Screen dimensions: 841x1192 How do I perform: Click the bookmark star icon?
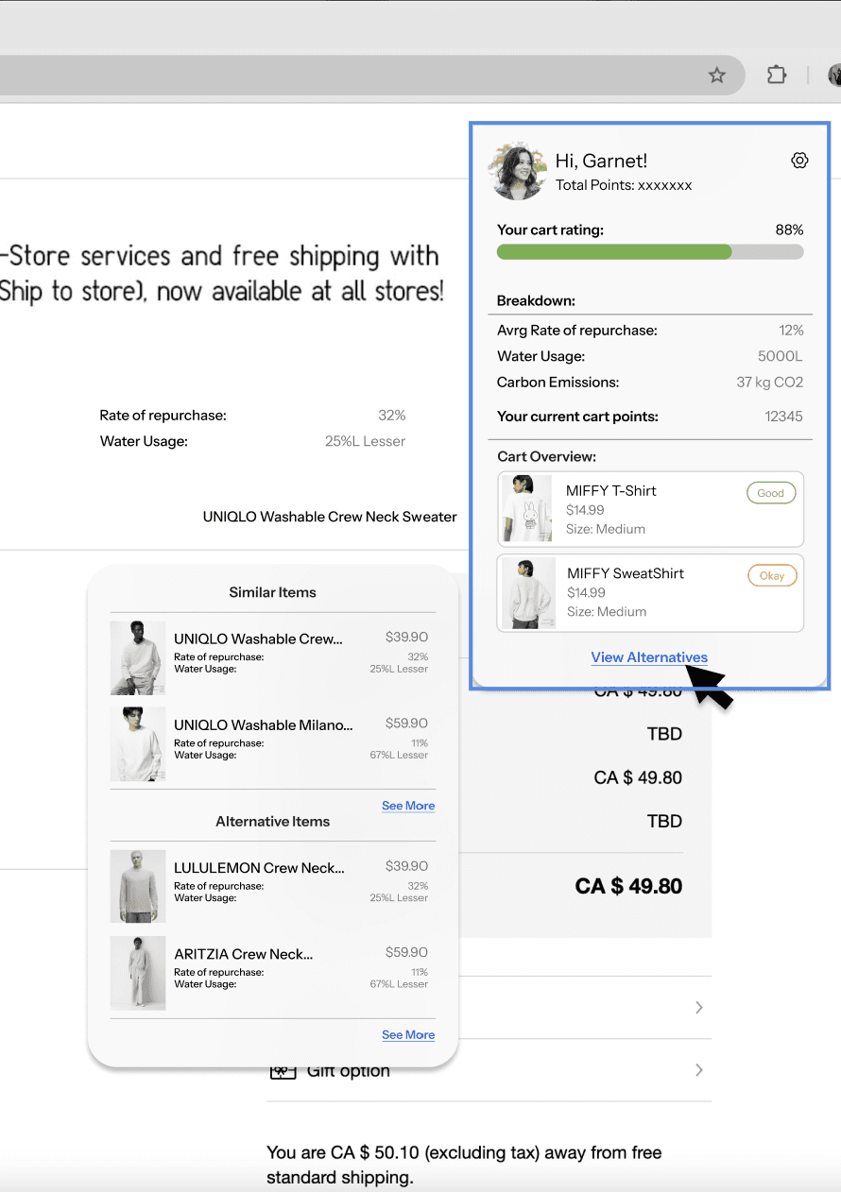pyautogui.click(x=717, y=76)
